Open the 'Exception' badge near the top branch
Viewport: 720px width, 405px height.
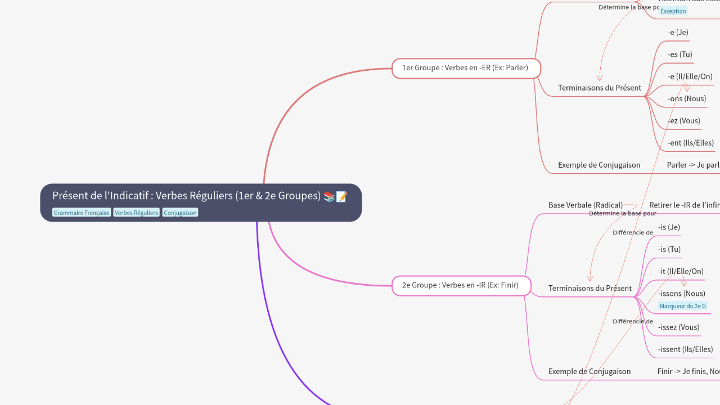tap(673, 11)
